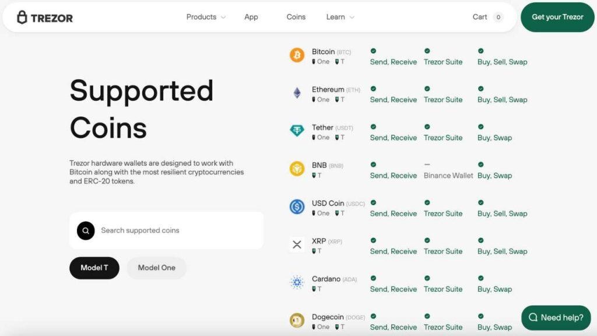
Task: Click the BNB Model T device icon
Action: pos(314,176)
